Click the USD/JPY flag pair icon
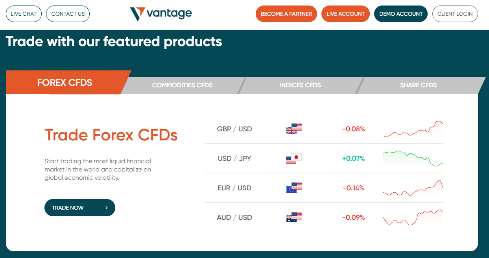 (x=294, y=158)
